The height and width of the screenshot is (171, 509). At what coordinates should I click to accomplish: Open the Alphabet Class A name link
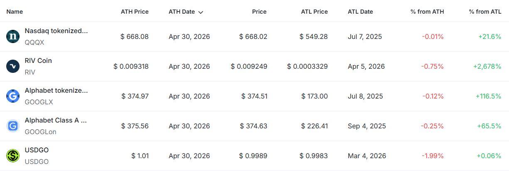(x=56, y=120)
